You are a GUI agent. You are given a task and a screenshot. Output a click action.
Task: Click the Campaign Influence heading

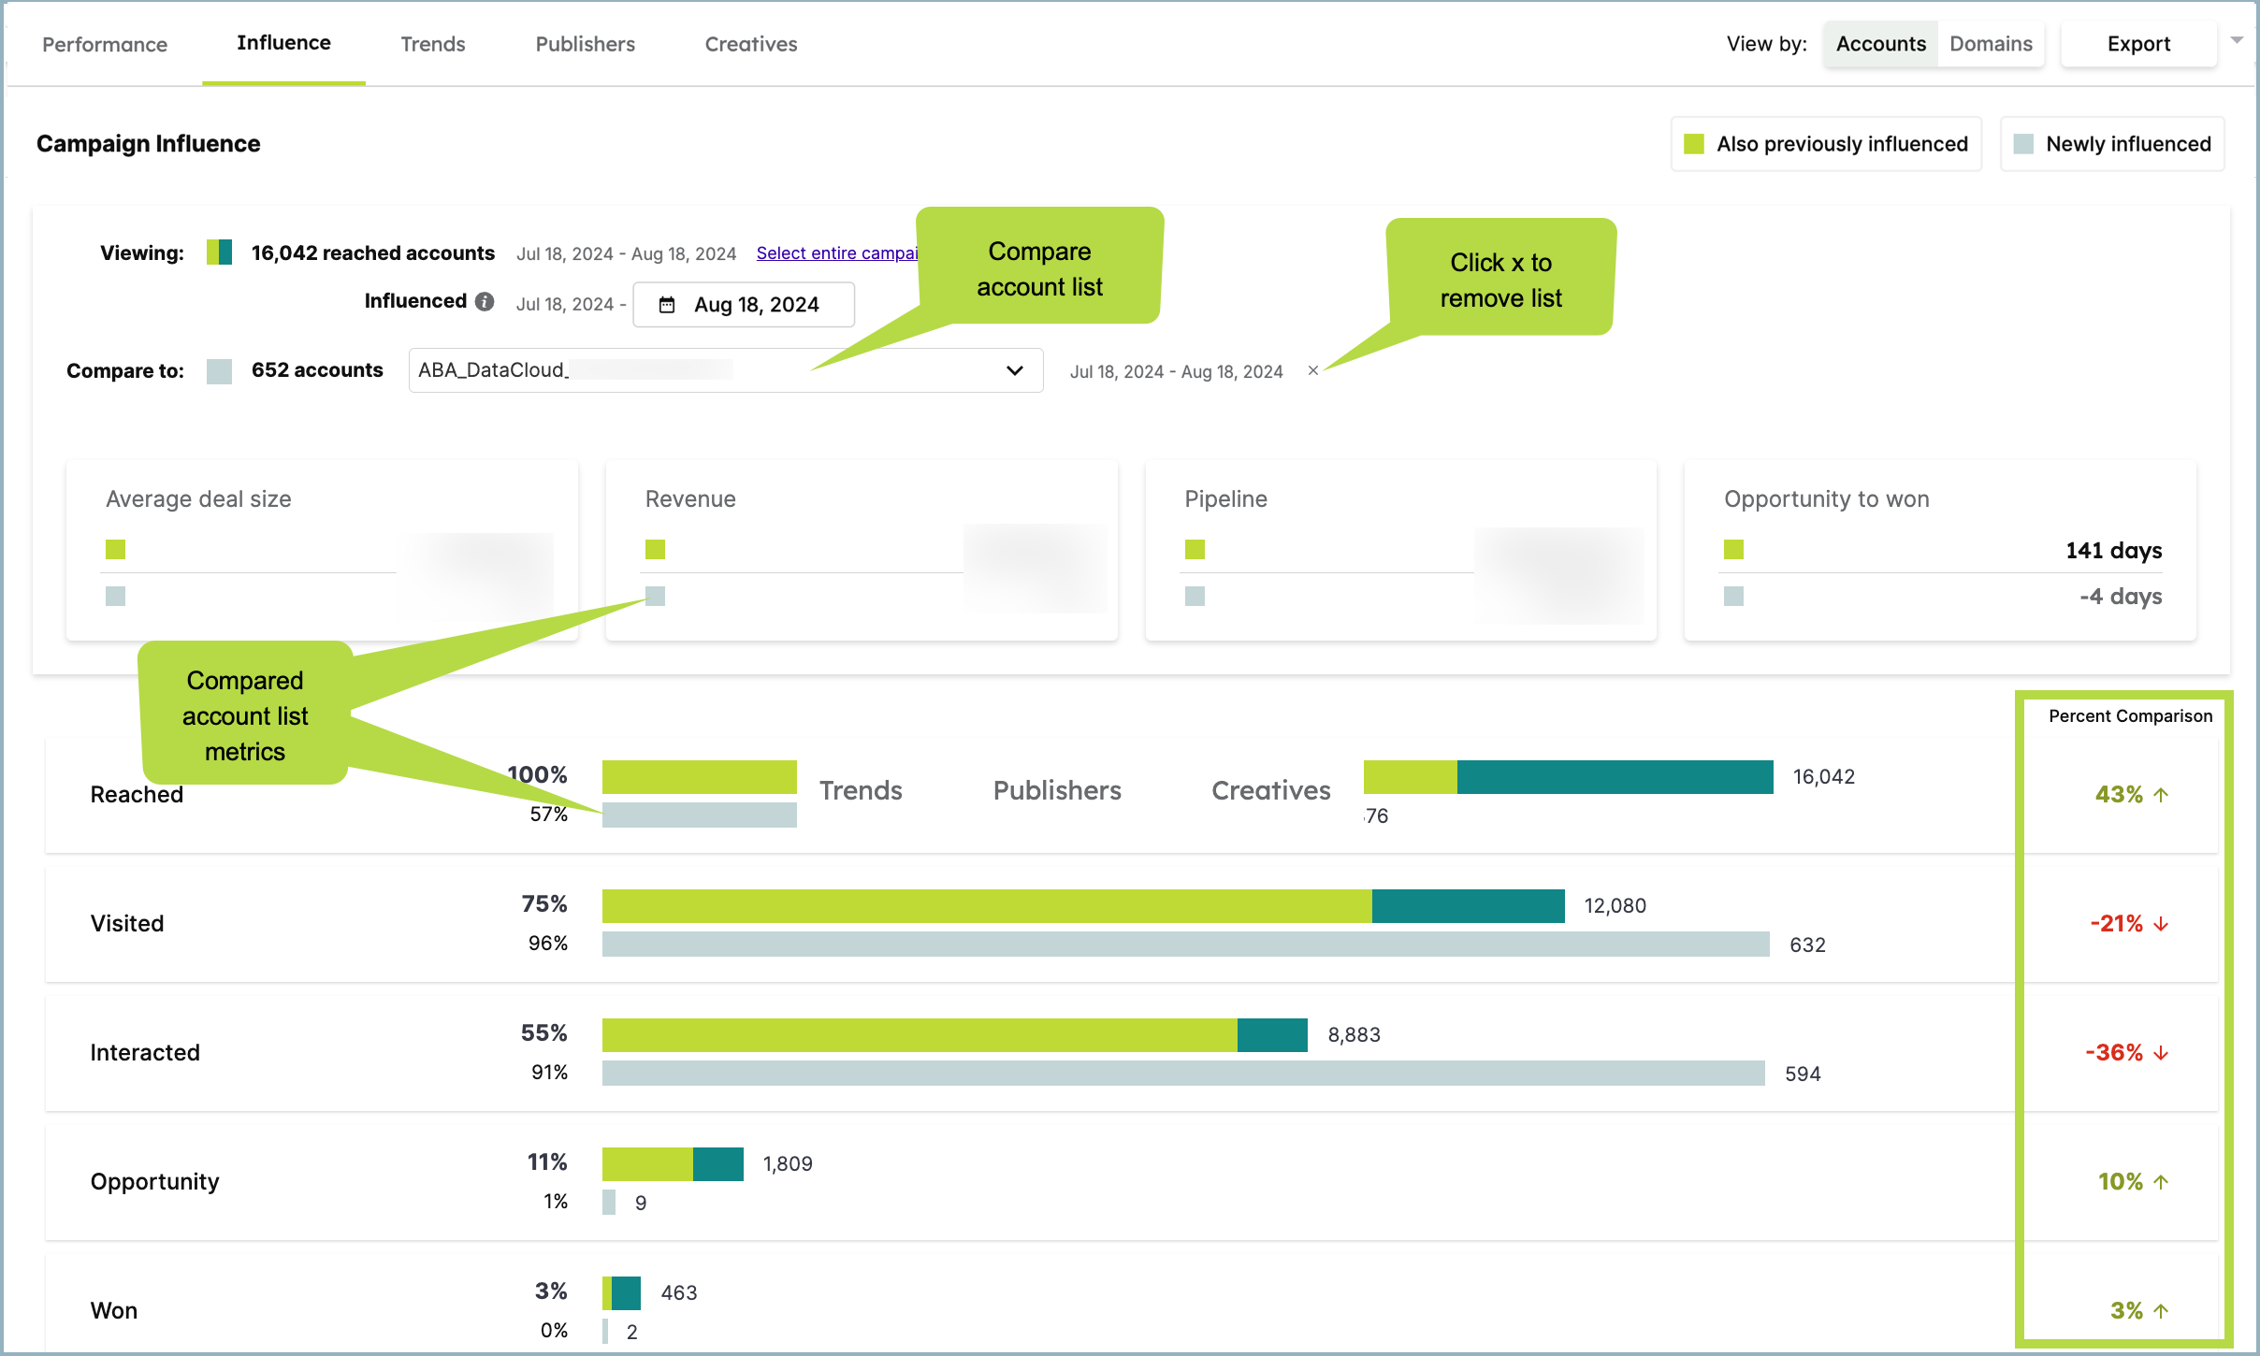(148, 144)
